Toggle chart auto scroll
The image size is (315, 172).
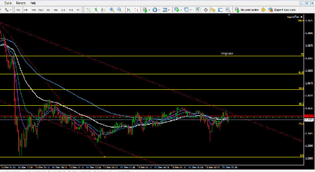coord(129,10)
